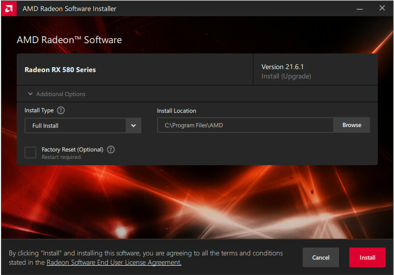Close the AMD Radeon Software Installer
The height and width of the screenshot is (275, 394).
[x=382, y=8]
